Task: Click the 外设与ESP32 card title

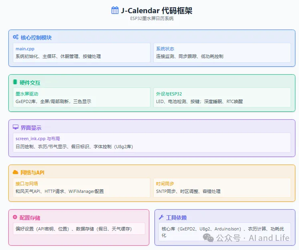Action: point(169,94)
